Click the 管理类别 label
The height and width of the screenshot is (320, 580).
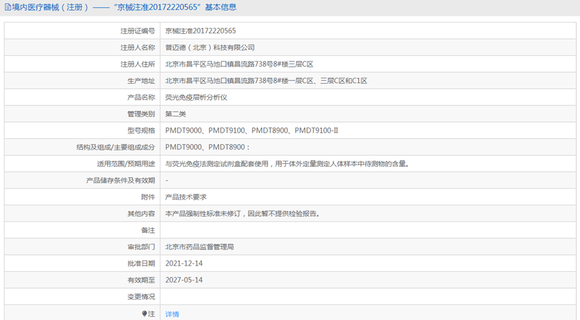pyautogui.click(x=141, y=114)
